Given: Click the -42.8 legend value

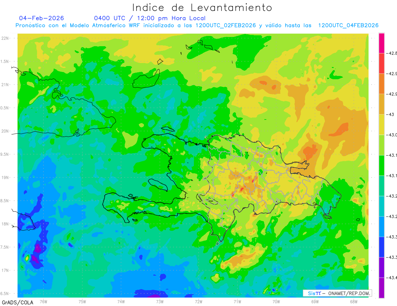Looking at the screenshot, I should point(392,53).
